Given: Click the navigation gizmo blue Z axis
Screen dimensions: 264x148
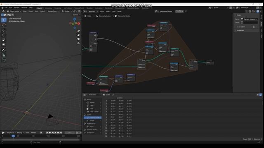Looking at the screenshot, I should pyautogui.click(x=75, y=19).
